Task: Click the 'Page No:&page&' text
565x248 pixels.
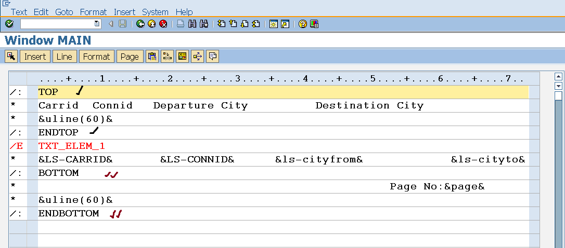Action: pos(437,187)
